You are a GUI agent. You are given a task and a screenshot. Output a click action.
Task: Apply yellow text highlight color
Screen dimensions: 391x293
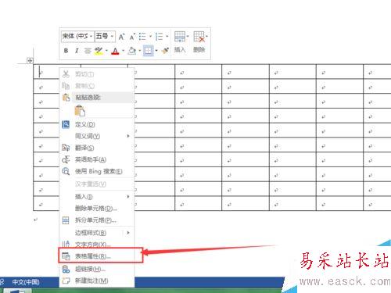coord(99,51)
